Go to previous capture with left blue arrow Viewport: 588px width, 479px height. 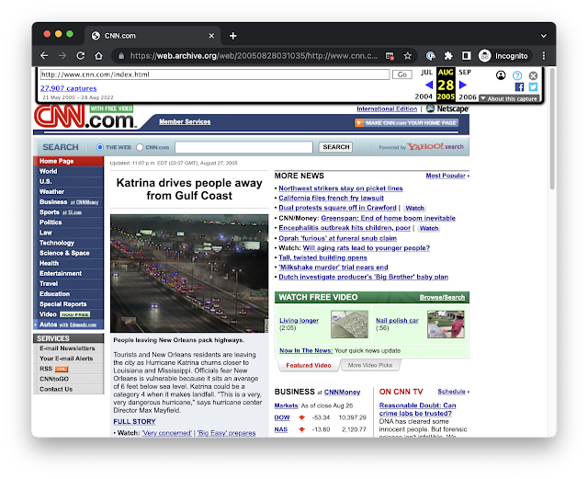429,85
